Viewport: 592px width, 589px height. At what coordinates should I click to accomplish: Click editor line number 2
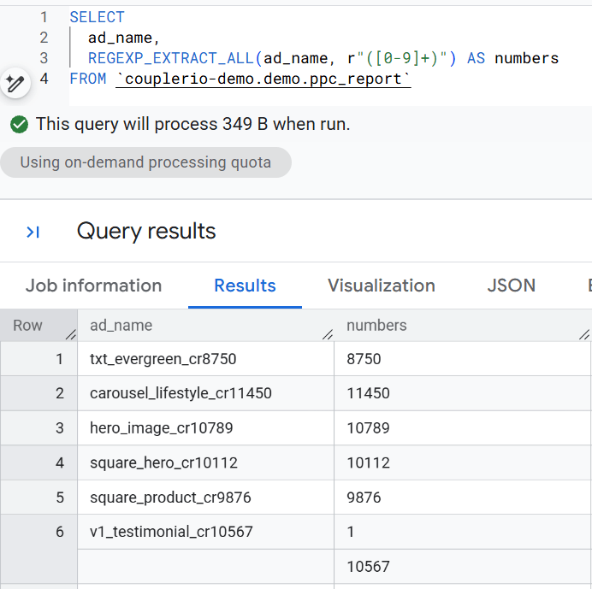pos(44,38)
